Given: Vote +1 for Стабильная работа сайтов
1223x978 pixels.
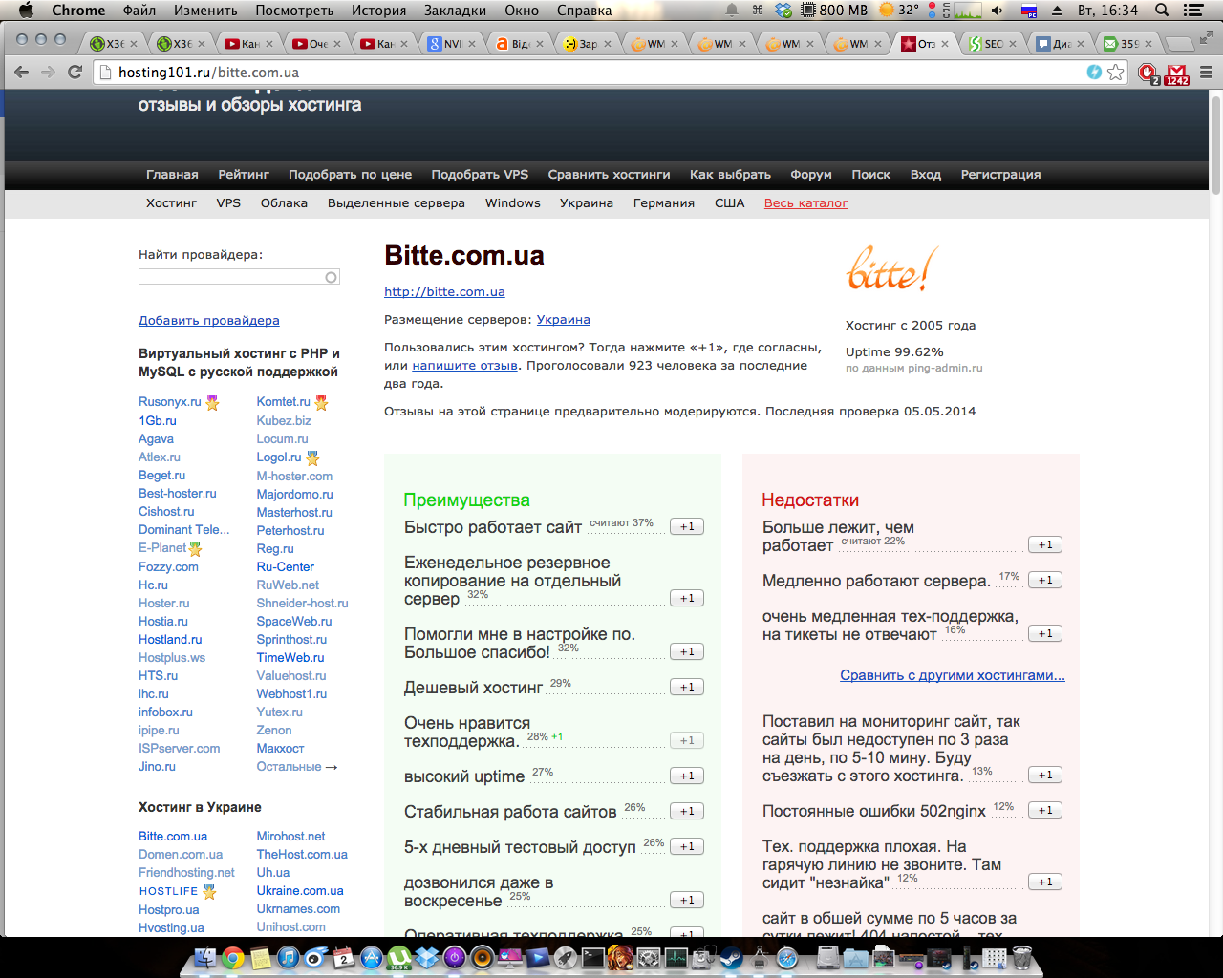Looking at the screenshot, I should pyautogui.click(x=687, y=811).
